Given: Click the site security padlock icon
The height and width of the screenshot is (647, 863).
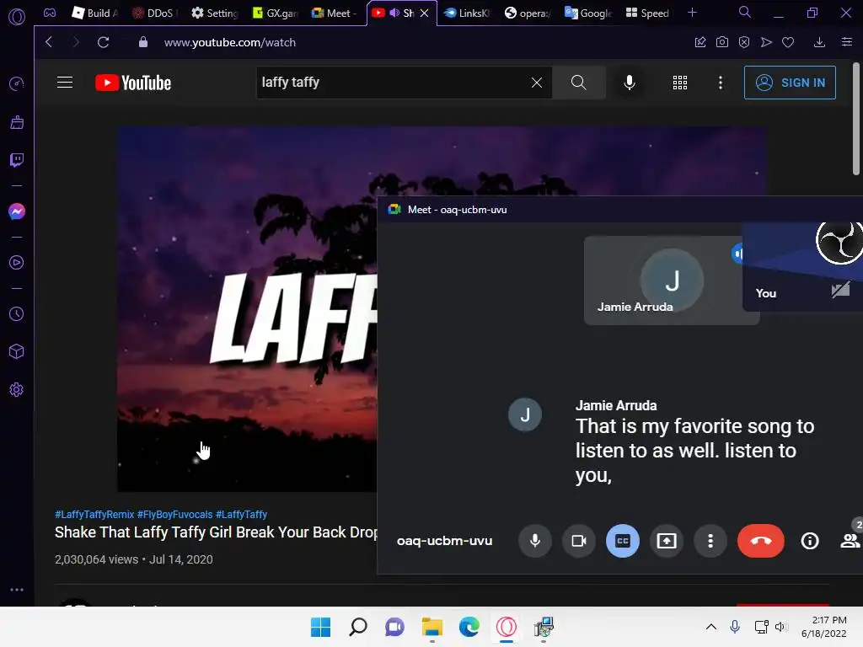Looking at the screenshot, I should point(143,42).
